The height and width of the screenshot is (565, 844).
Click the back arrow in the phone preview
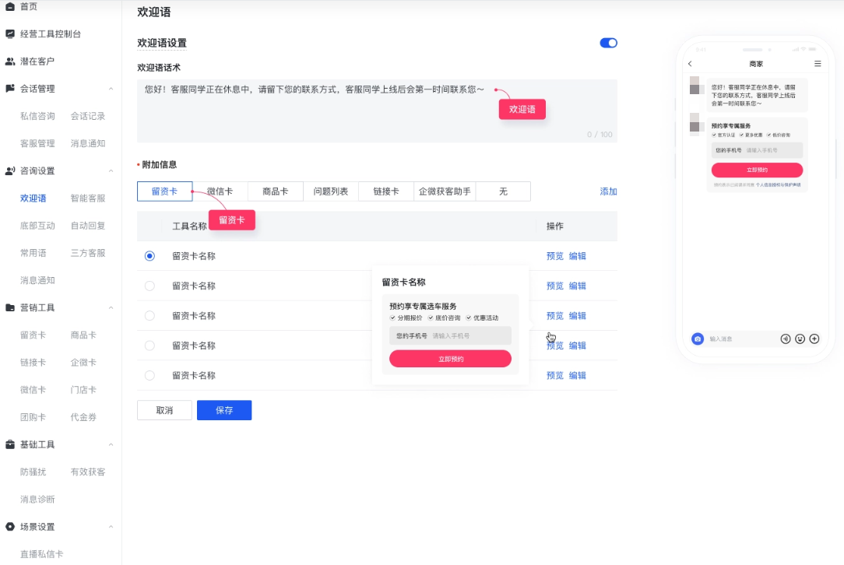(x=691, y=63)
